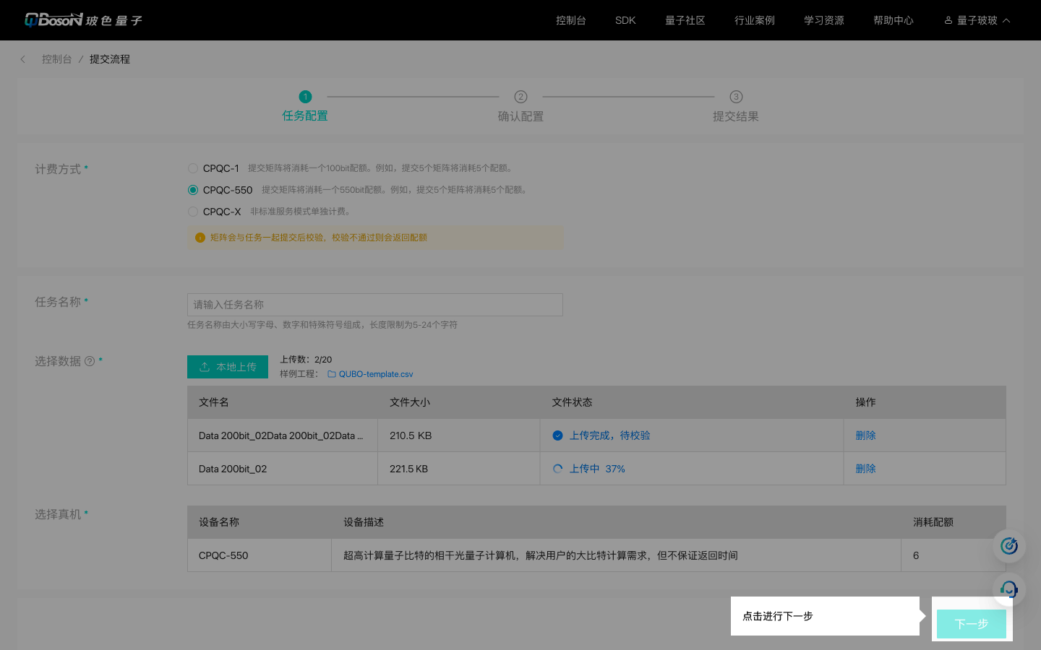The height and width of the screenshot is (650, 1041).
Task: Click step 1 任务配置 circle
Action: point(305,97)
